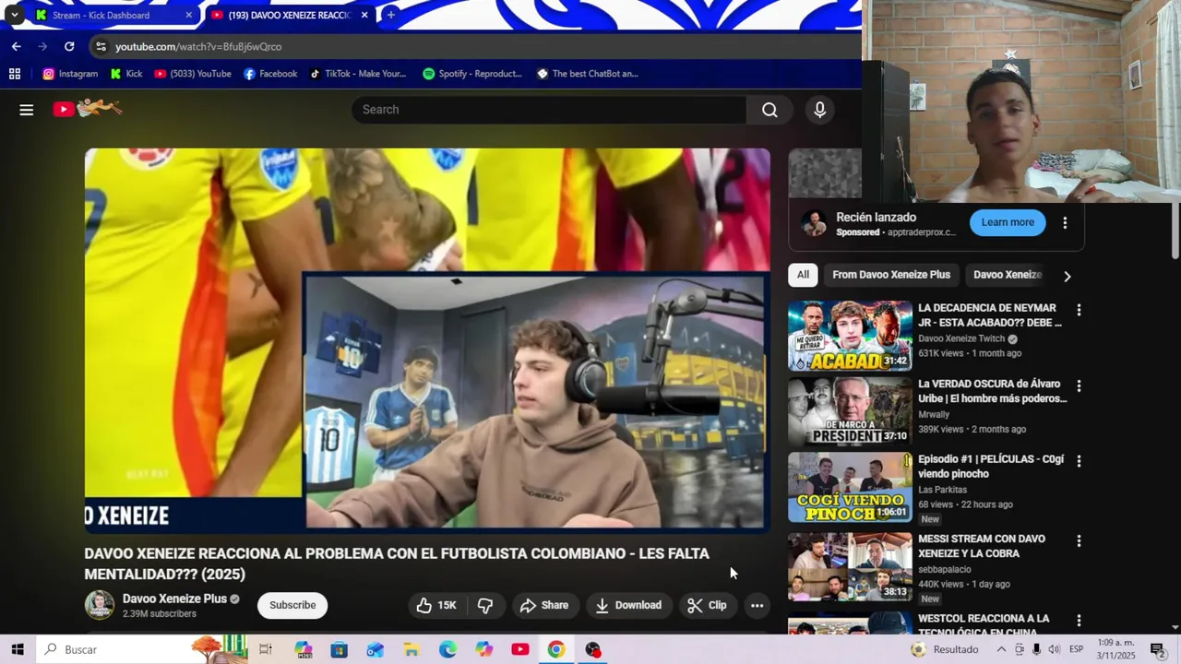Show more filter chips with the right chevron

[1068, 276]
